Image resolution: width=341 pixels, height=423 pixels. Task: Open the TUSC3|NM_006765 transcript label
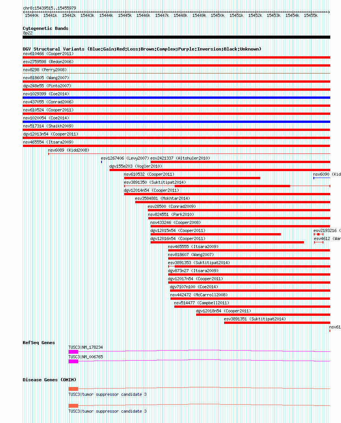pos(85,357)
